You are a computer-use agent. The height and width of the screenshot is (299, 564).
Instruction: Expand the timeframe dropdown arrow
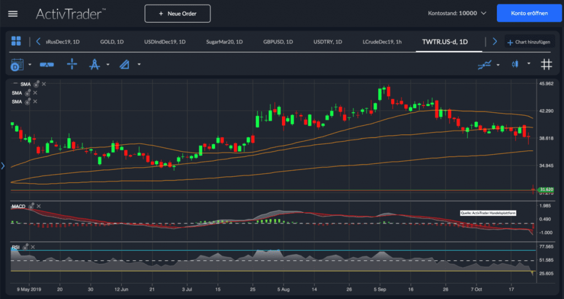[x=30, y=65]
